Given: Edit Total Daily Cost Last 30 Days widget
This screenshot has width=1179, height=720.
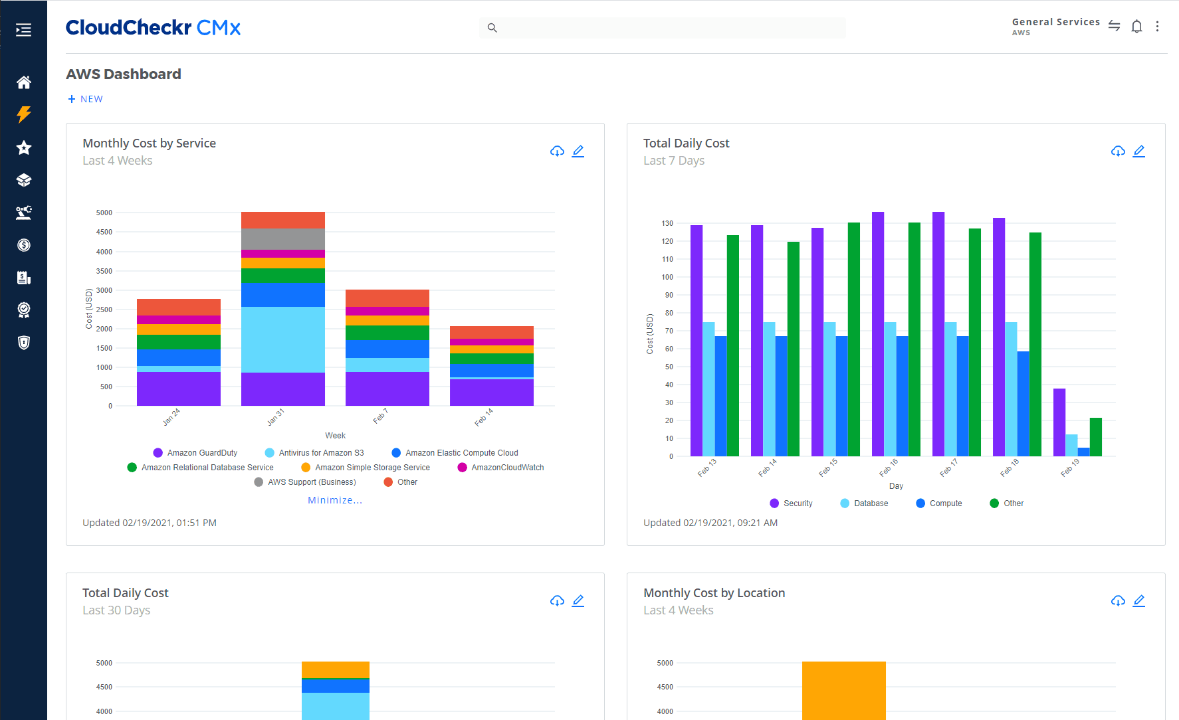Looking at the screenshot, I should (578, 601).
